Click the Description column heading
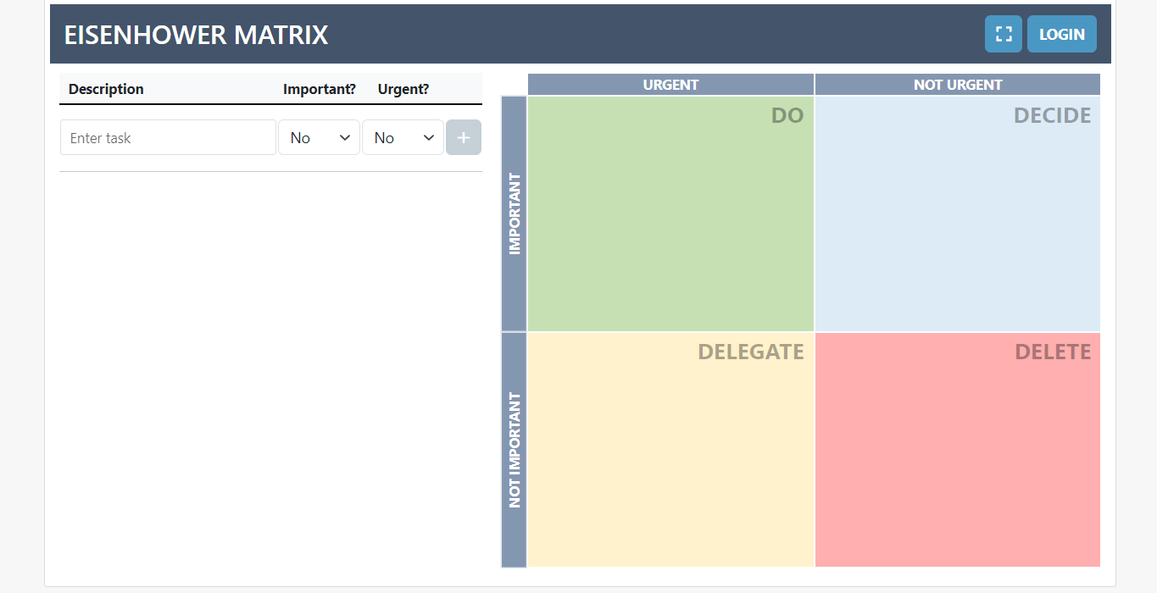1157x593 pixels. (x=105, y=88)
